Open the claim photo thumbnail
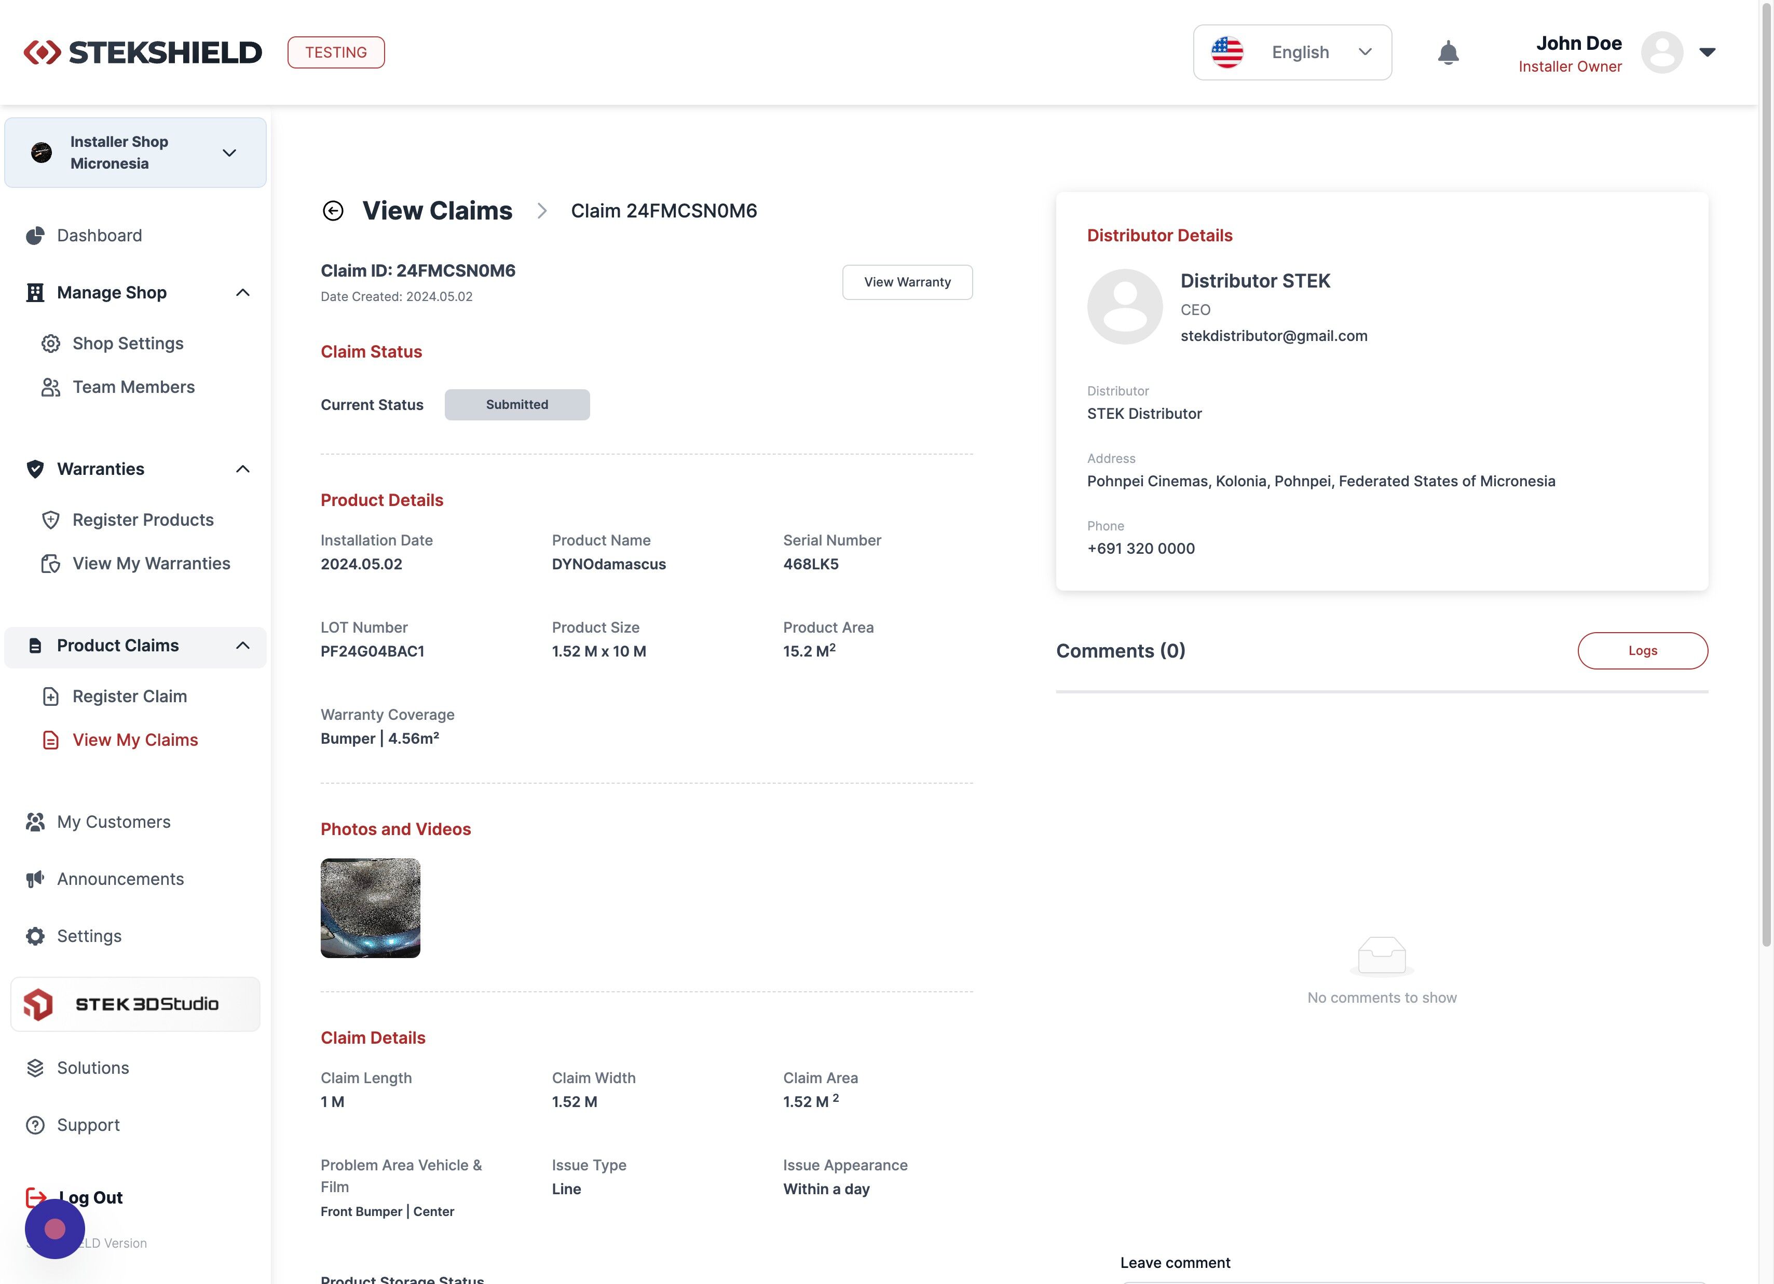This screenshot has height=1284, width=1774. click(371, 909)
